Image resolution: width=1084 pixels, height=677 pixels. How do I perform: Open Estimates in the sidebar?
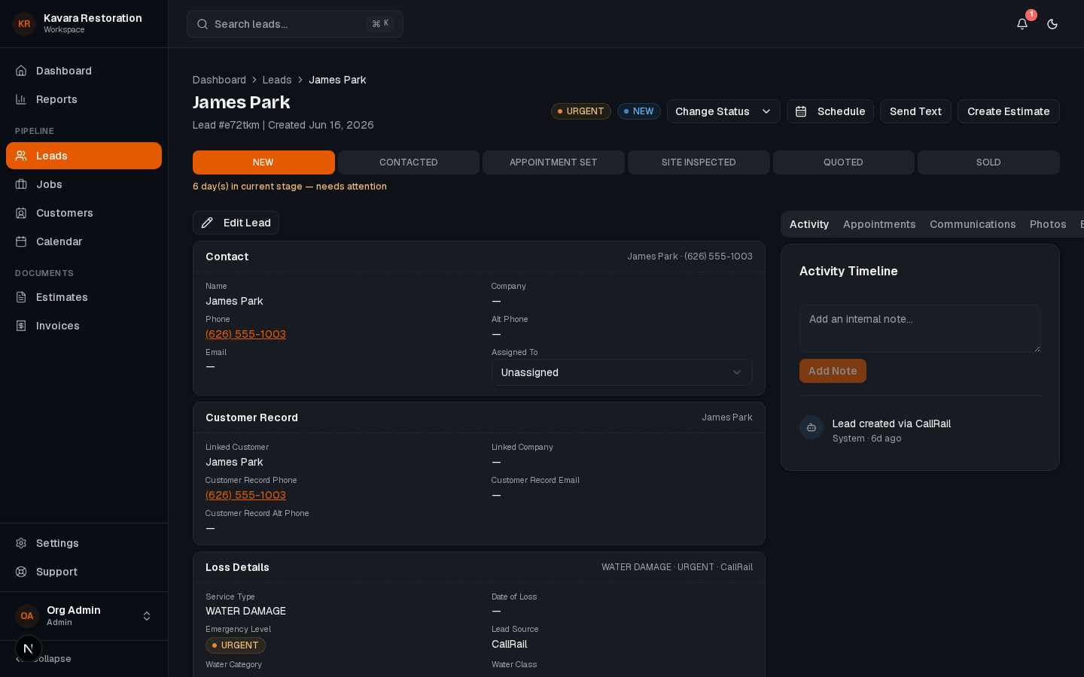point(84,297)
